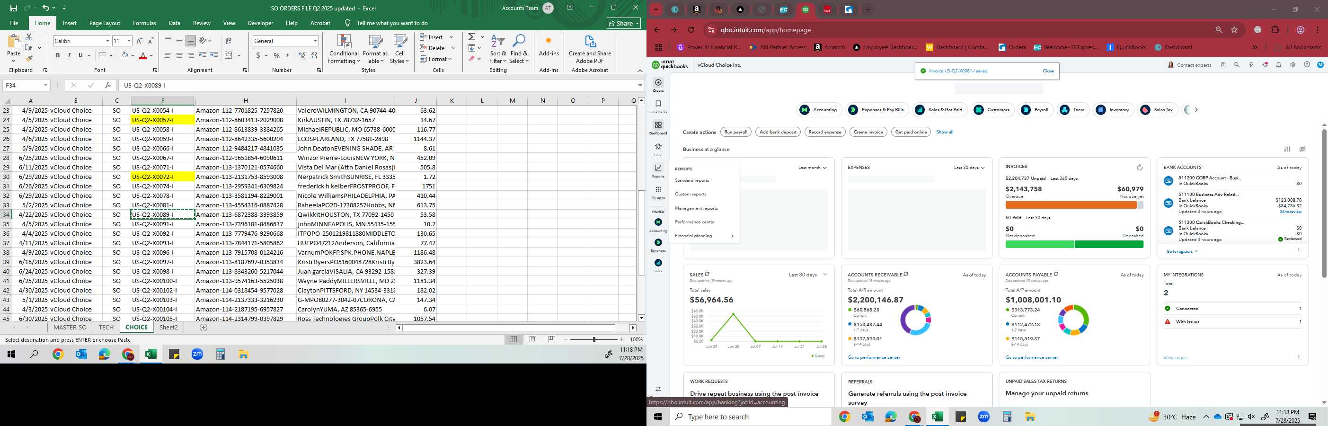Switch to the Data ribbon tab
Viewport: 1328px width, 426px height.
[175, 23]
